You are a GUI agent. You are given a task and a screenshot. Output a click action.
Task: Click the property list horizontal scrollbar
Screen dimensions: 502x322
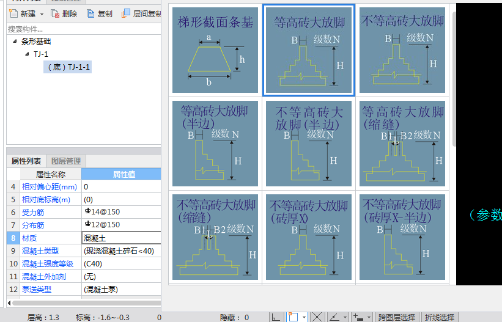(x=86, y=302)
